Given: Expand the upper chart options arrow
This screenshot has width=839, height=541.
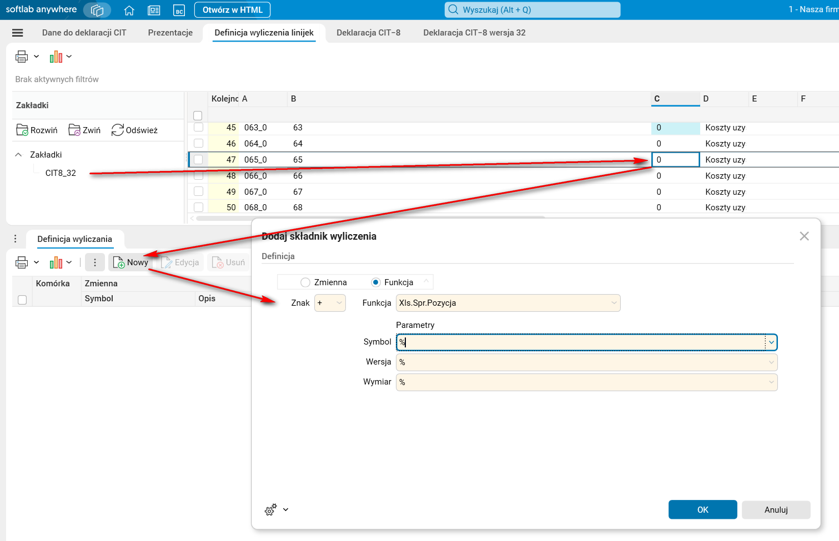Looking at the screenshot, I should tap(69, 57).
